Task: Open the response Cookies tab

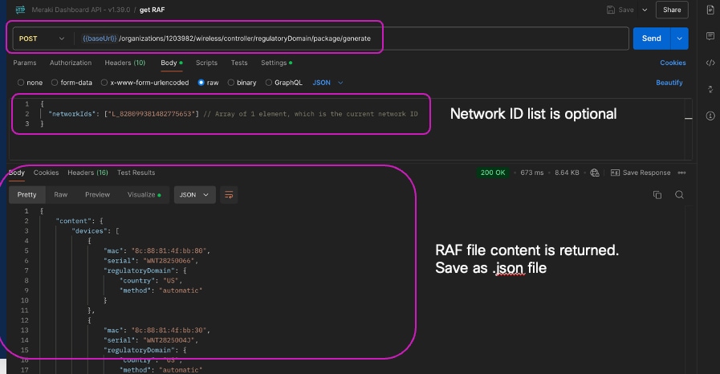Action: 46,173
